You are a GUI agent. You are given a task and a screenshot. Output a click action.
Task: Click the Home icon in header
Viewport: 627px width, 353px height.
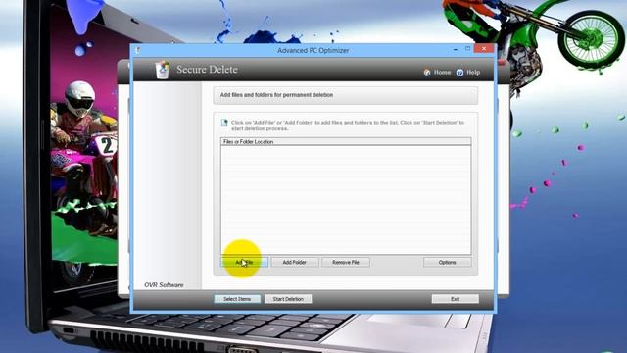tap(427, 73)
